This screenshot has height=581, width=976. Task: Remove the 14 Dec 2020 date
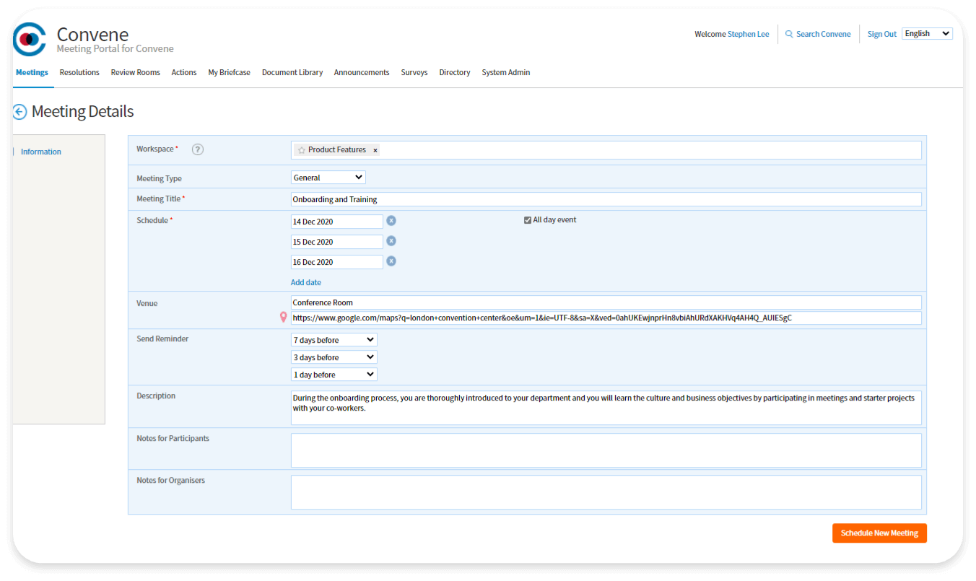point(391,221)
